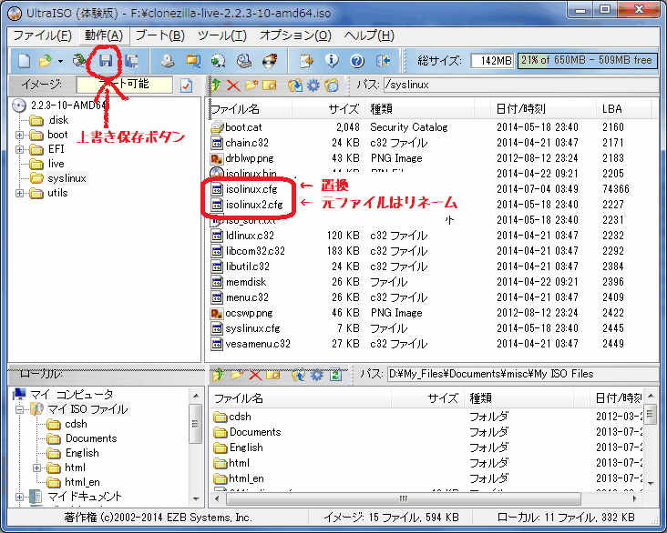Viewport: 667px width, 533px height.
Task: Sort image list by 種類 column header
Action: (419, 109)
